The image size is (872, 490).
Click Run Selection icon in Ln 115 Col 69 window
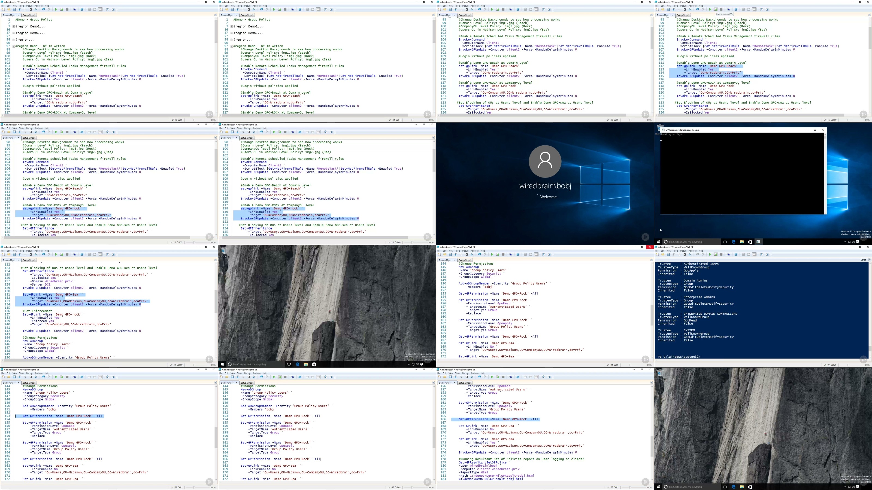pos(716,10)
